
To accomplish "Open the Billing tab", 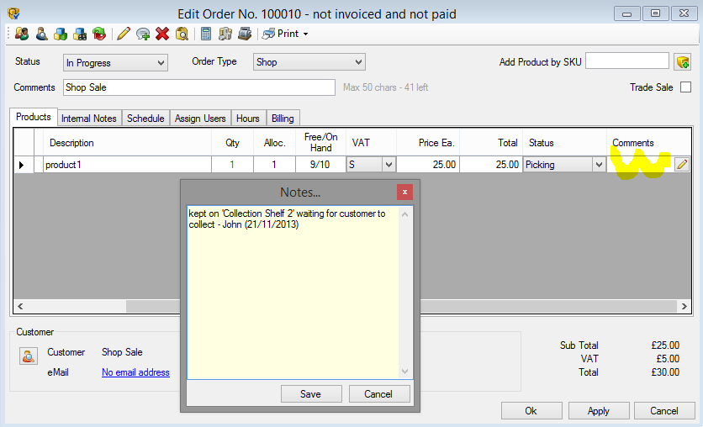I will click(x=283, y=119).
